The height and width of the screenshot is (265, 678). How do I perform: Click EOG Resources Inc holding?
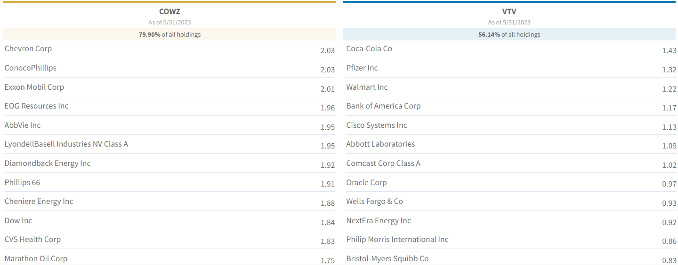pos(37,106)
